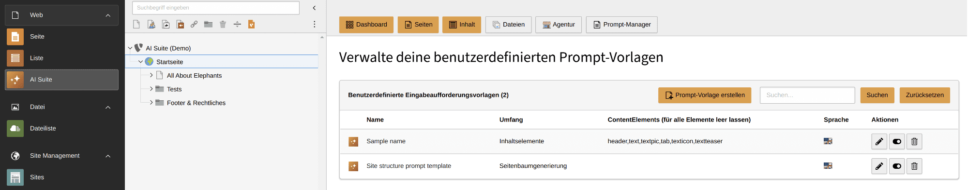The image size is (968, 190).
Task: Click the globe icon next to Startseite
Action: click(149, 62)
